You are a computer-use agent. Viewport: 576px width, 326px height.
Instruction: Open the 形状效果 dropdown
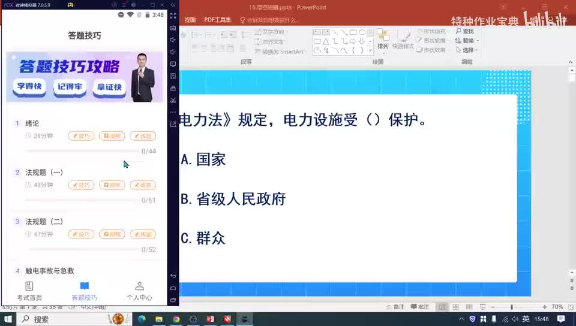(431, 50)
